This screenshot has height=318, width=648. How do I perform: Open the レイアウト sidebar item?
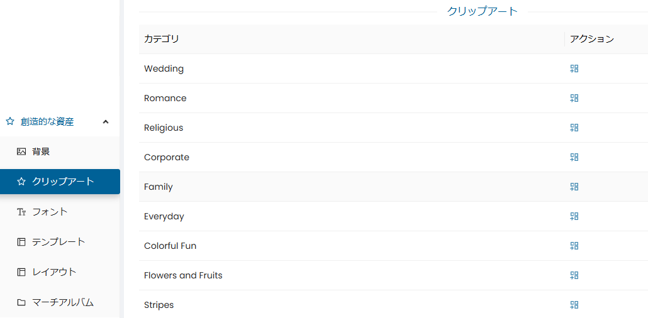click(x=60, y=272)
